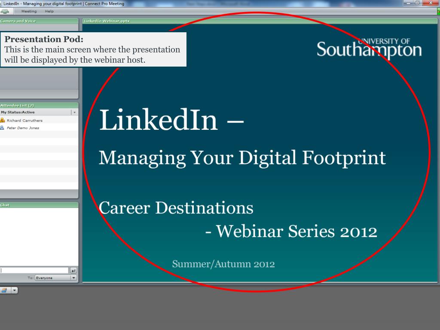Send the chat message with the enter button

[73, 271]
